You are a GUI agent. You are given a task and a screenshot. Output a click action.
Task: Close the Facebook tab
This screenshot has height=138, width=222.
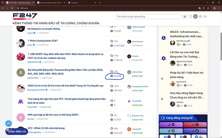95,3
